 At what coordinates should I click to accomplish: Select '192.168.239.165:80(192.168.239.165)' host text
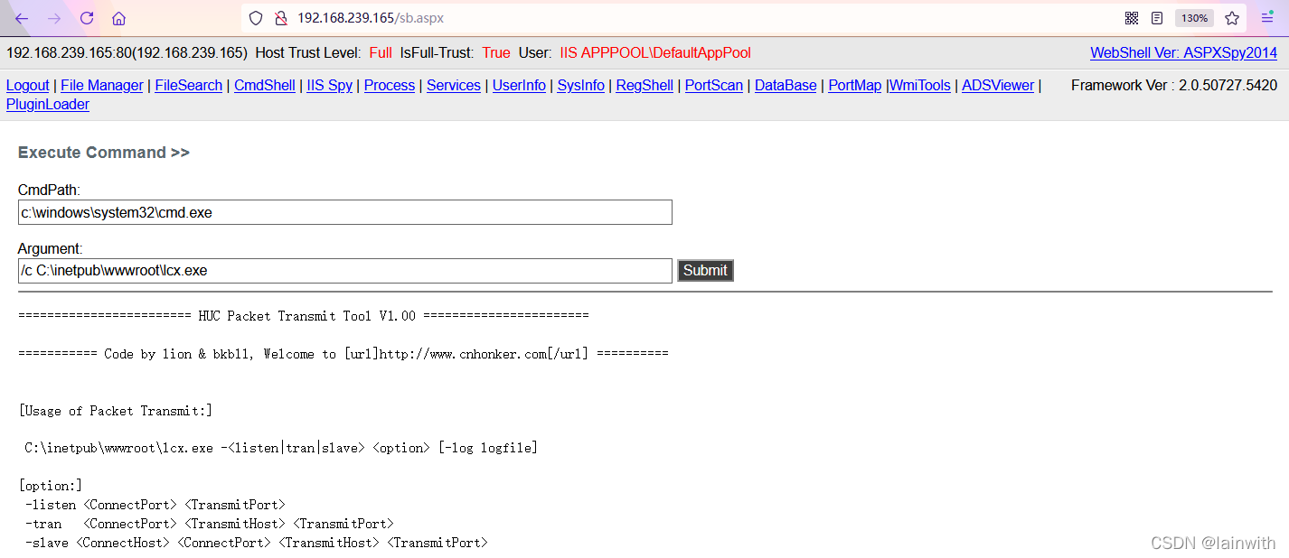pyautogui.click(x=127, y=53)
